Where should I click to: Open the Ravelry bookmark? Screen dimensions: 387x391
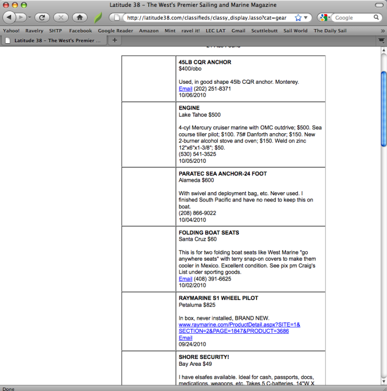(x=34, y=31)
